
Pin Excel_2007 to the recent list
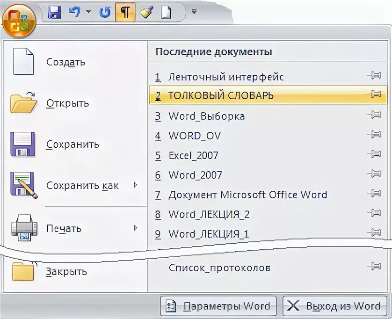(374, 154)
